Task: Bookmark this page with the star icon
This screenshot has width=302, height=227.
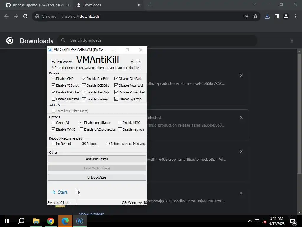Action: click(x=255, y=17)
